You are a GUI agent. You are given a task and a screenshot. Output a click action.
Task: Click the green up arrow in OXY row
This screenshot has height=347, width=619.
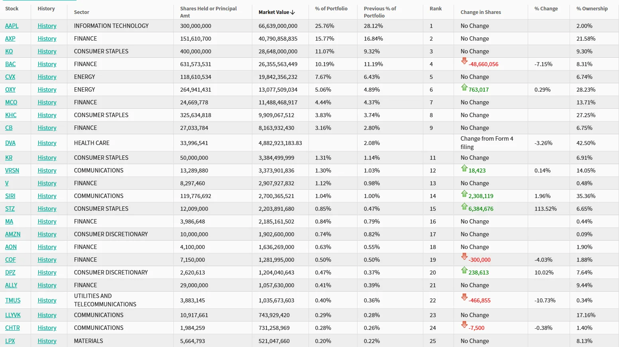464,87
